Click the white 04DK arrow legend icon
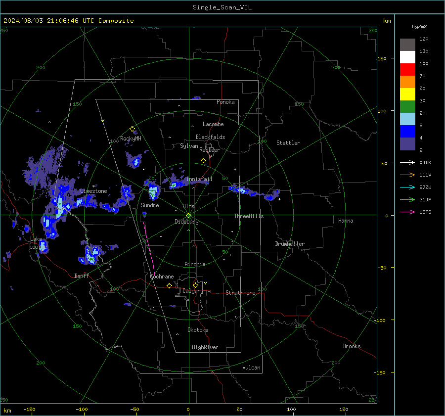The width and height of the screenshot is (445, 416). pyautogui.click(x=407, y=162)
